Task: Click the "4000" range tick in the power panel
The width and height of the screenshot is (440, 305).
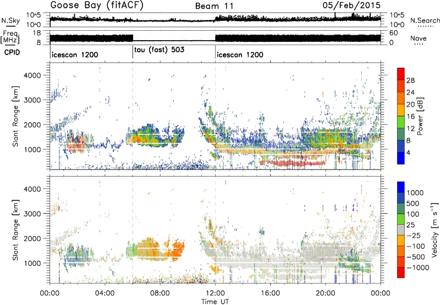Action: (x=32, y=75)
